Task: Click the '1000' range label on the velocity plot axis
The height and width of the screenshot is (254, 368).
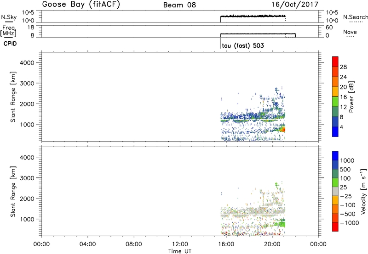Action: click(x=27, y=219)
